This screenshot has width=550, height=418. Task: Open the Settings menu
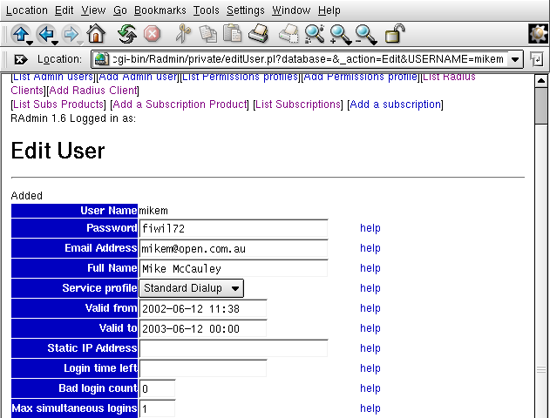click(246, 10)
